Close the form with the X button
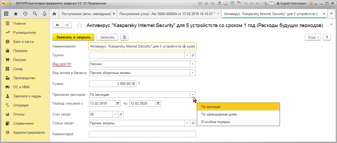Viewport: 337px width, 143px height. click(331, 24)
